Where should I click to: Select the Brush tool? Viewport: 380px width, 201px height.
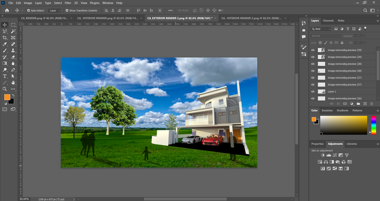pyautogui.click(x=5, y=51)
